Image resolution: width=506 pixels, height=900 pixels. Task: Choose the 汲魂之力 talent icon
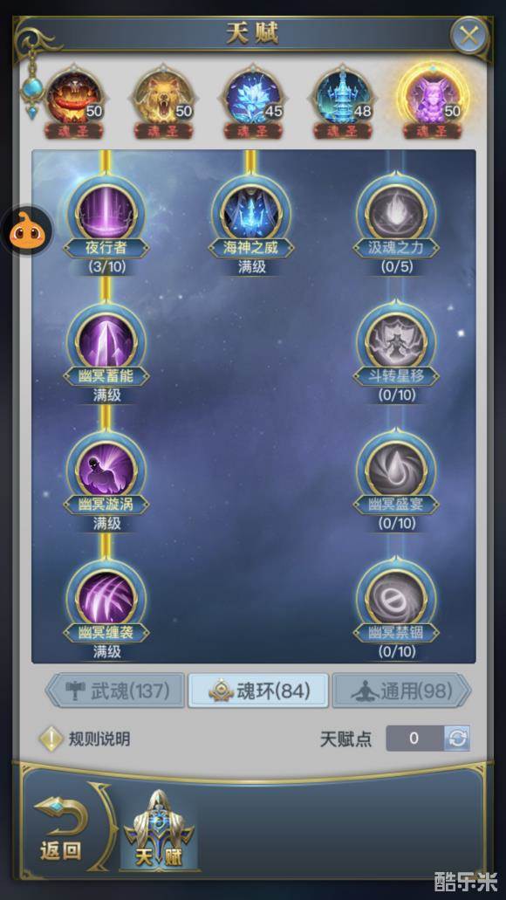(x=396, y=213)
